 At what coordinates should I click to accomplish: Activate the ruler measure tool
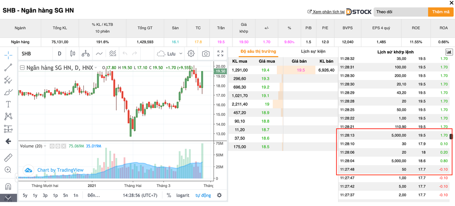(x=8, y=157)
